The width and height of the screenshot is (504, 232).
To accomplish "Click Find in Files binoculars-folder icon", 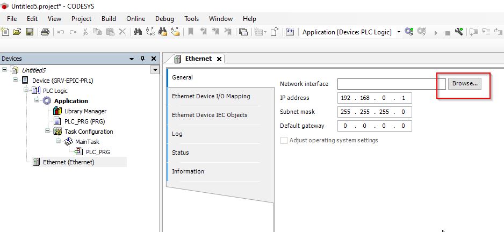I will coord(163,32).
